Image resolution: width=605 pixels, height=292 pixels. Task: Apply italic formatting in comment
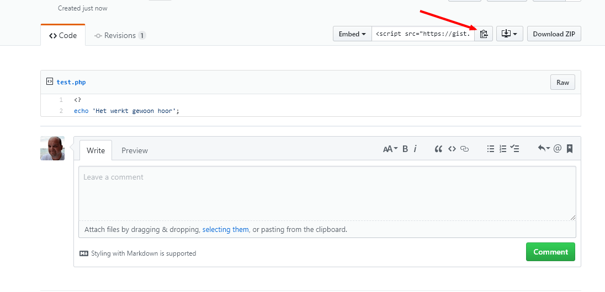point(415,149)
